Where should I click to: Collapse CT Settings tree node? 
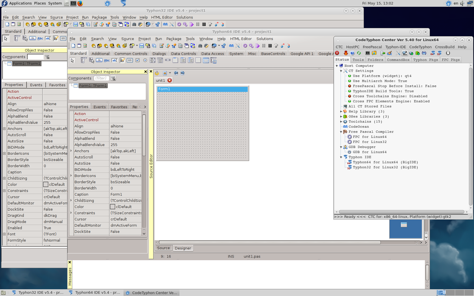[x=341, y=71]
